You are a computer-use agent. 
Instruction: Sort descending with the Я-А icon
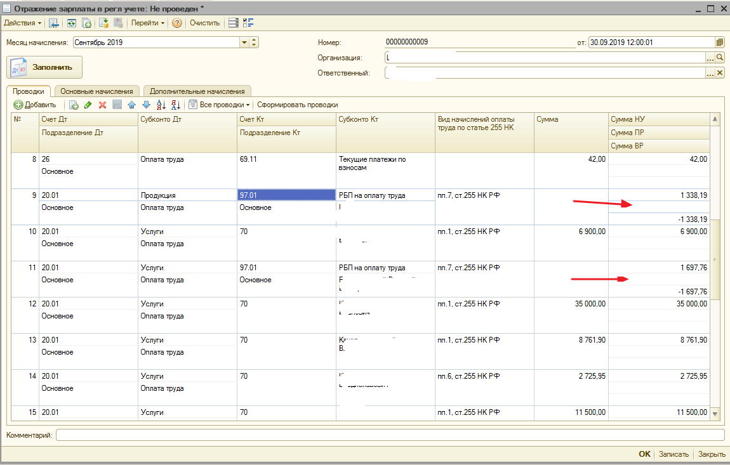pyautogui.click(x=176, y=105)
